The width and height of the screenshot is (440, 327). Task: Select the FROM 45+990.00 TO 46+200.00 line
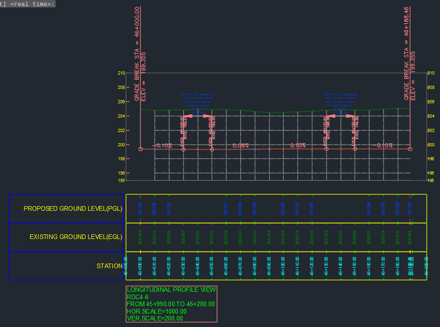pos(171,304)
